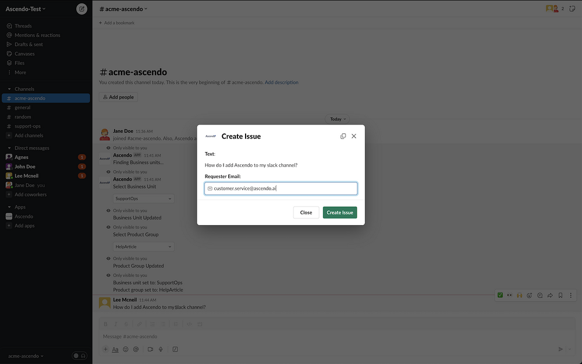
Task: Click the Add people button
Action: click(118, 97)
